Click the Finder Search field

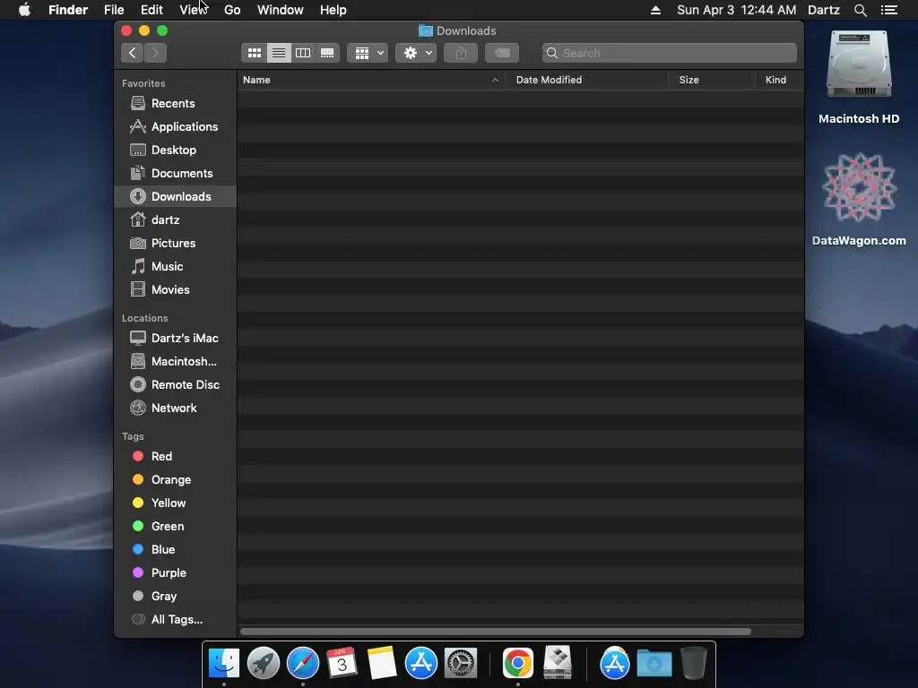[x=669, y=53]
